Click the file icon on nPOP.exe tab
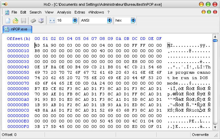Screen dimensions: 220x139 tap(7, 29)
